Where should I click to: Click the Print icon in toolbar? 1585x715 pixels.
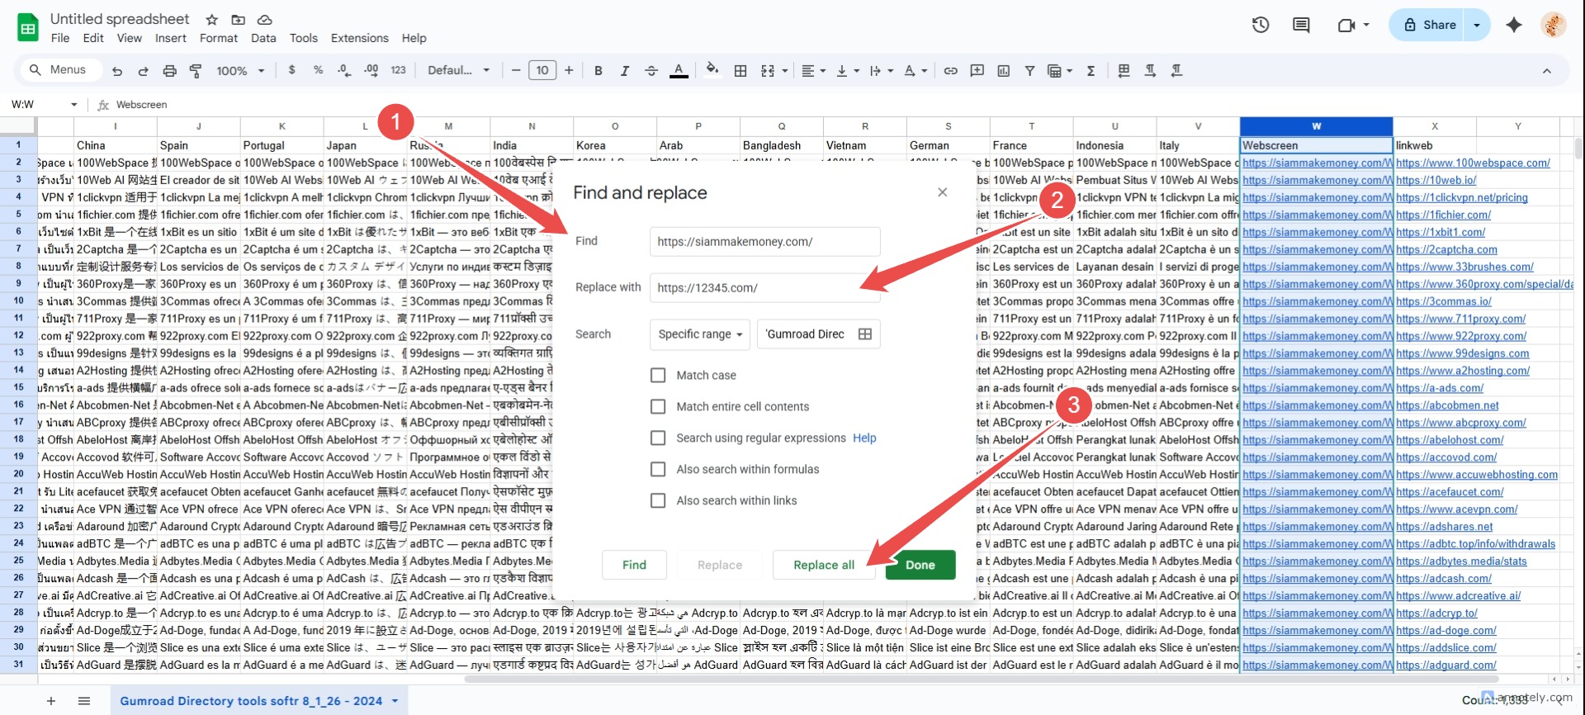click(x=169, y=71)
